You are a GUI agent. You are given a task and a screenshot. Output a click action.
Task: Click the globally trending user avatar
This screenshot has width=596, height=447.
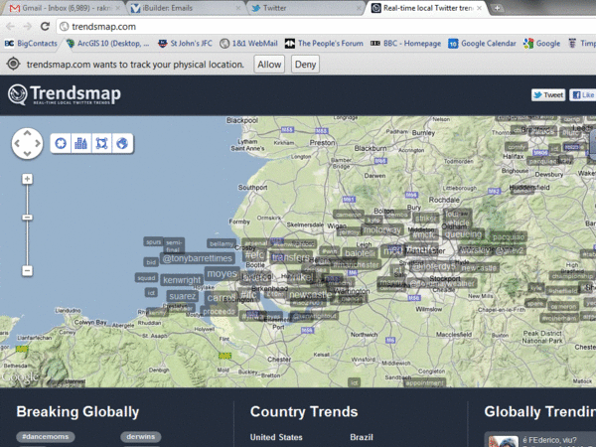pyautogui.click(x=504, y=441)
